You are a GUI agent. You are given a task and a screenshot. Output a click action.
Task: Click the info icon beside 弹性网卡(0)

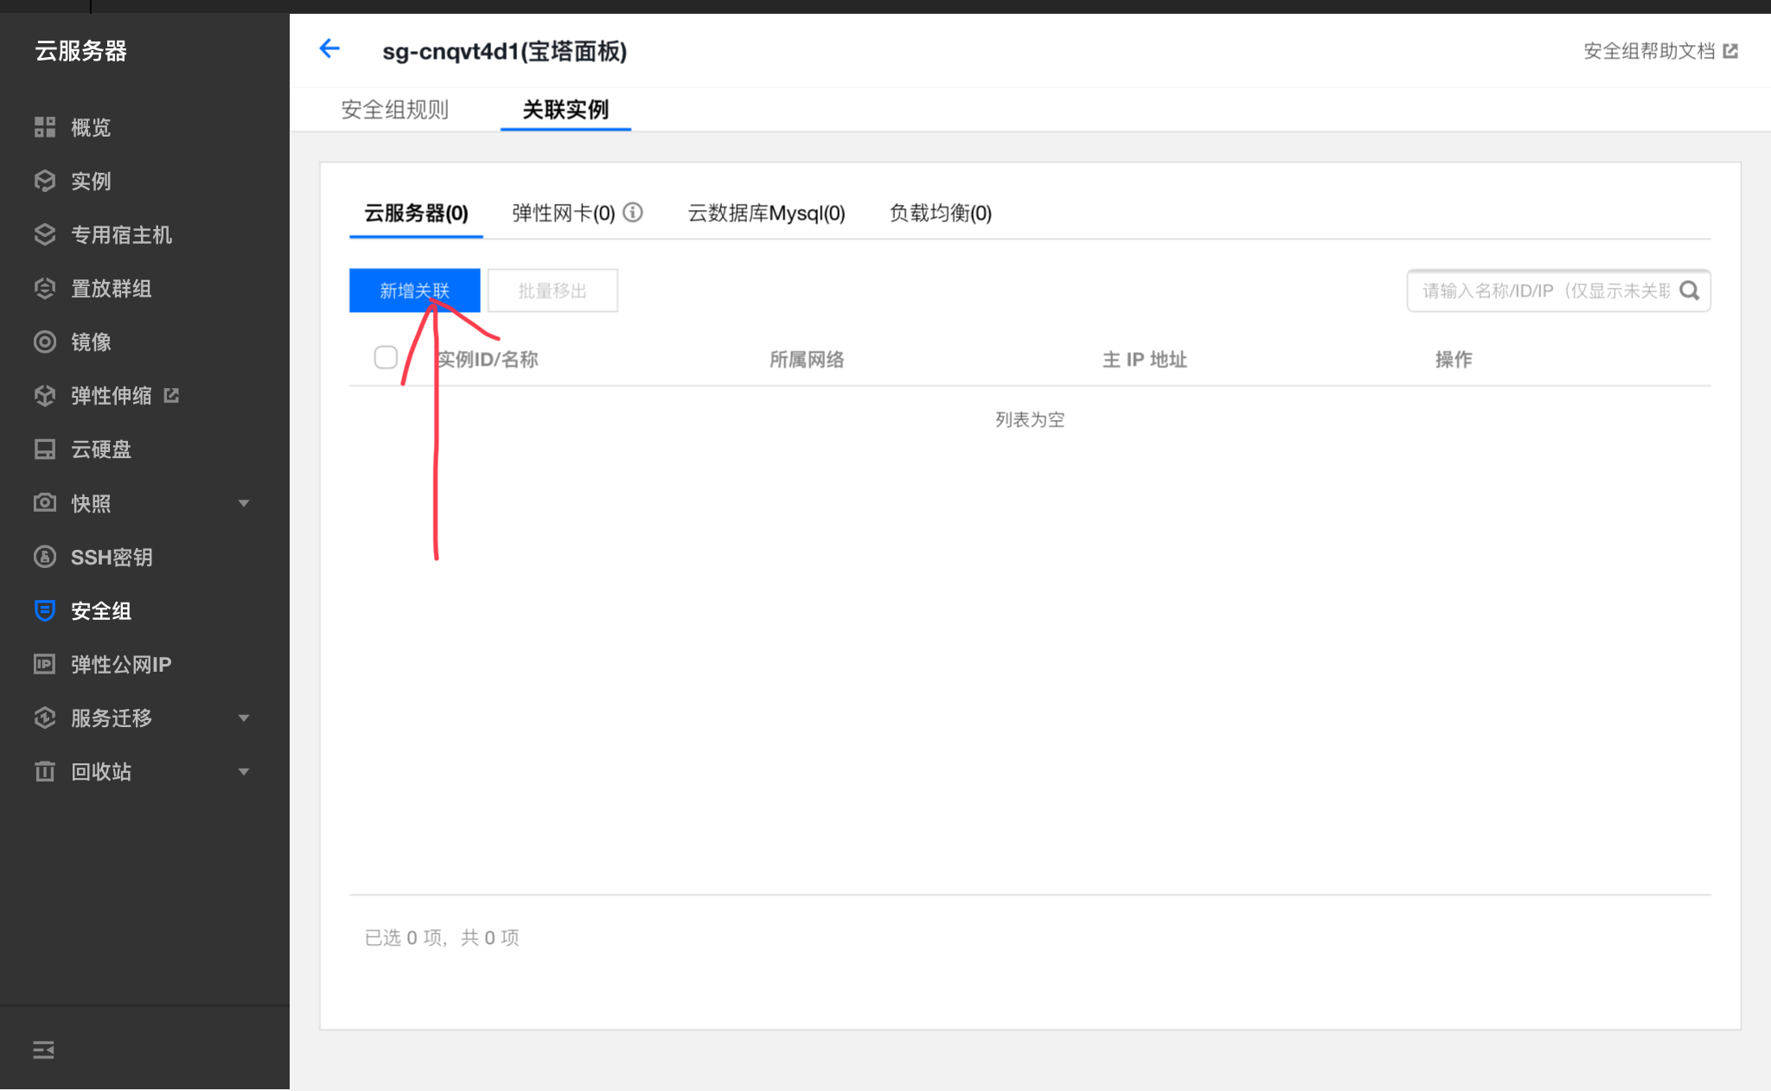(634, 213)
